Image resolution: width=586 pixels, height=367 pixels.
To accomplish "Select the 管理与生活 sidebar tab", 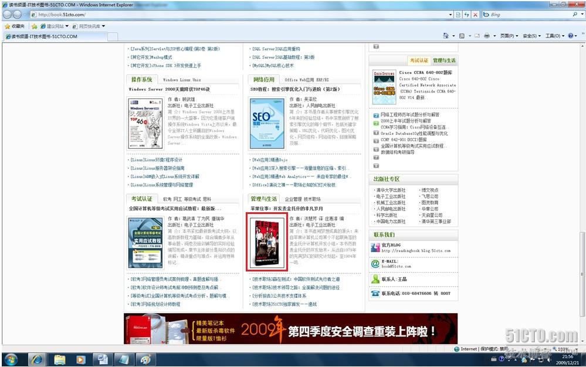I will tap(444, 60).
